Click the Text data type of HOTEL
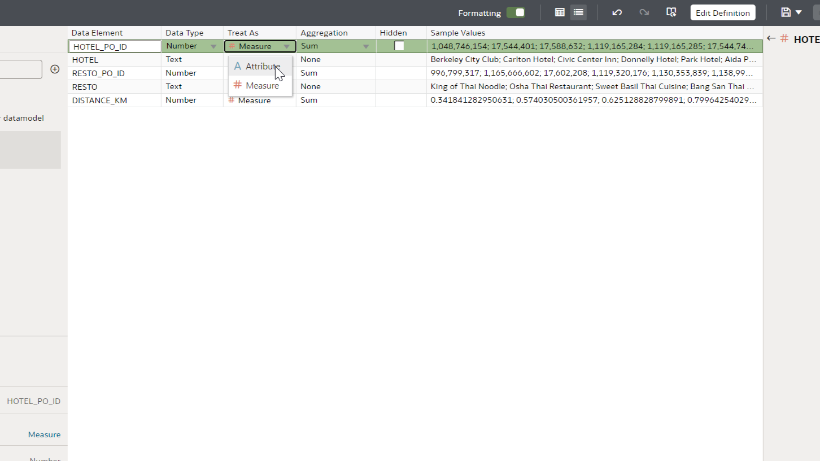 [173, 59]
